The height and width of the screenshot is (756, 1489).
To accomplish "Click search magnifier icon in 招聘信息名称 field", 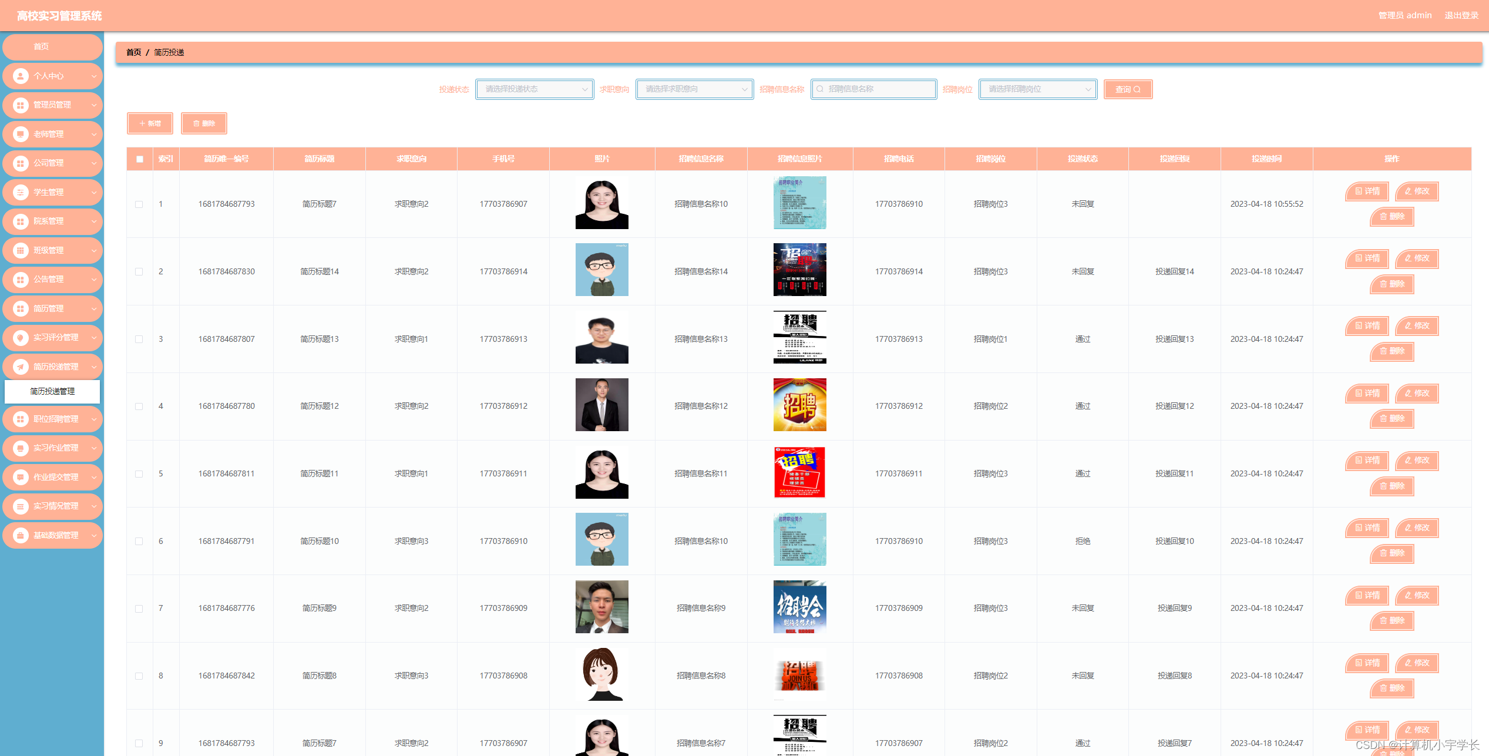I will (820, 89).
